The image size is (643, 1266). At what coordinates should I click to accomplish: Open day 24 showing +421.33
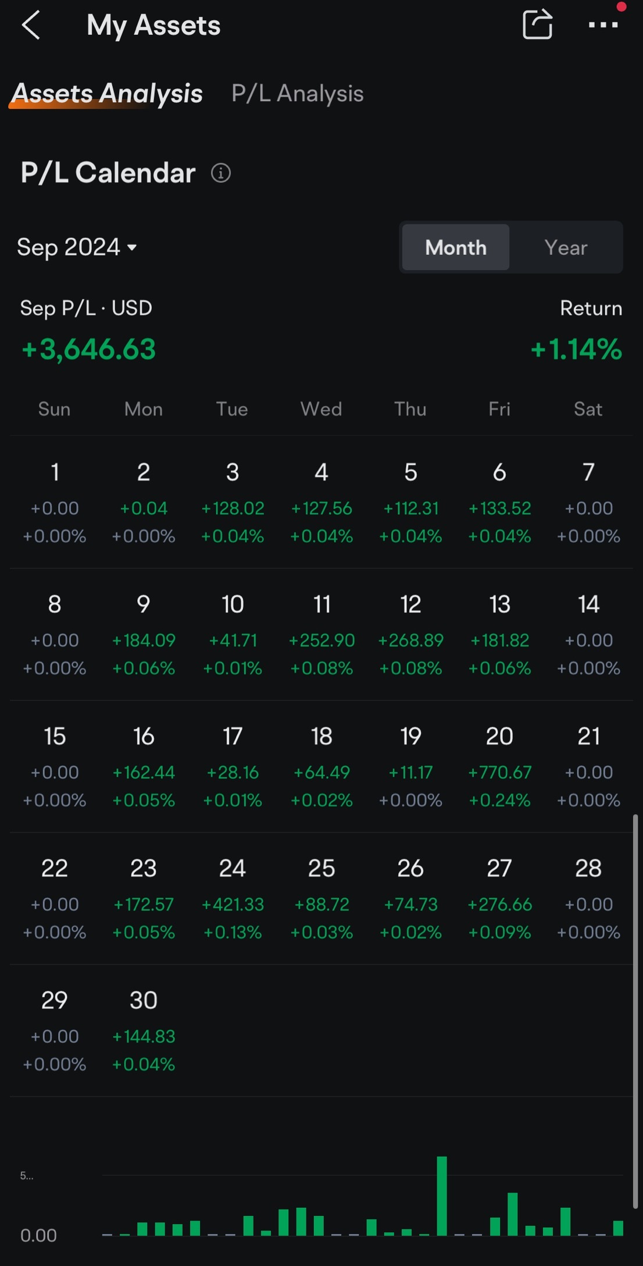[233, 898]
